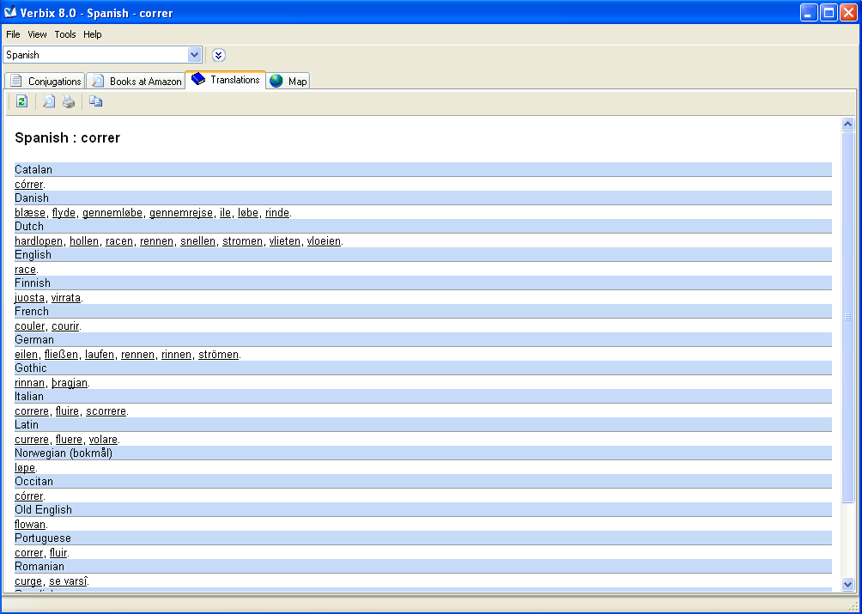Screen dimensions: 862x614
Task: Click the Danish link løbe
Action: tap(248, 213)
